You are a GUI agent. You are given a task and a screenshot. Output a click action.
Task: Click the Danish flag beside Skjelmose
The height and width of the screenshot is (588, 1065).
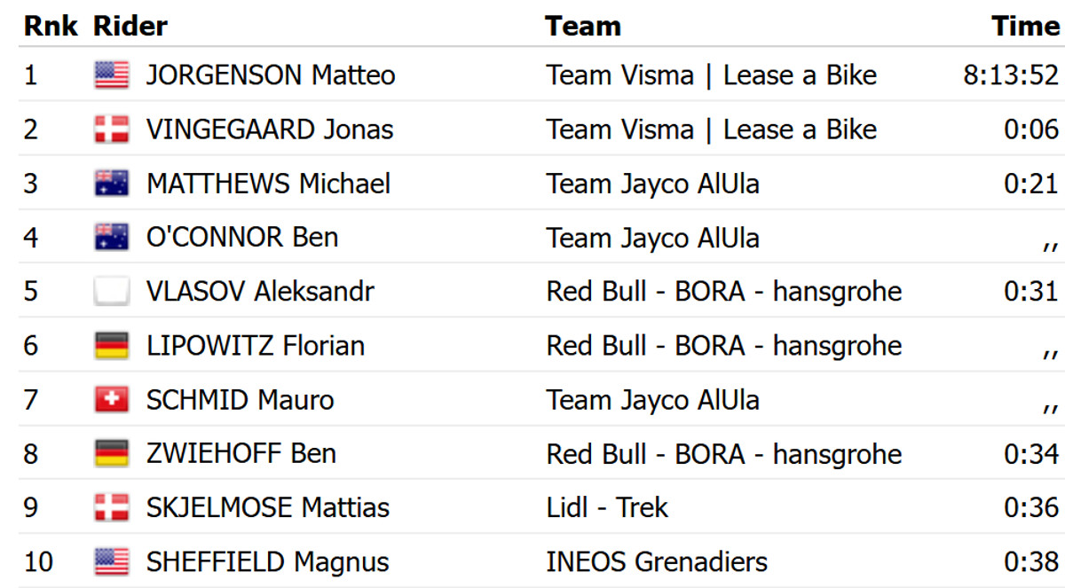[x=112, y=508]
